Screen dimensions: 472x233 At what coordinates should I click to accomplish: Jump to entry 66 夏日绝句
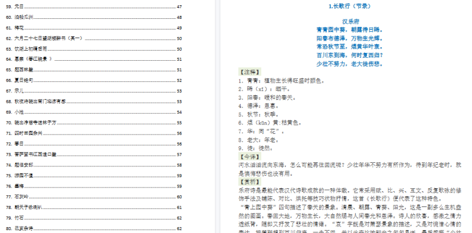(x=94, y=80)
